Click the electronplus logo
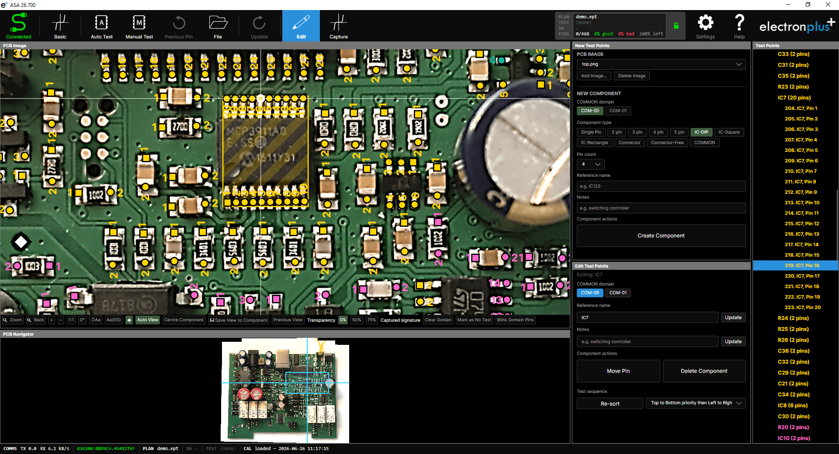 click(797, 26)
